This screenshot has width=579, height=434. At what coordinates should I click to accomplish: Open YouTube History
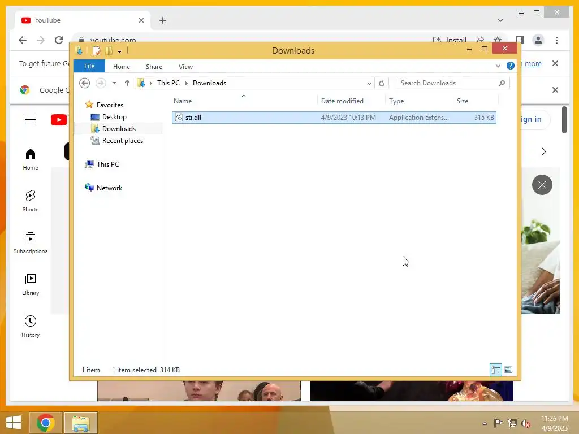coord(31,326)
